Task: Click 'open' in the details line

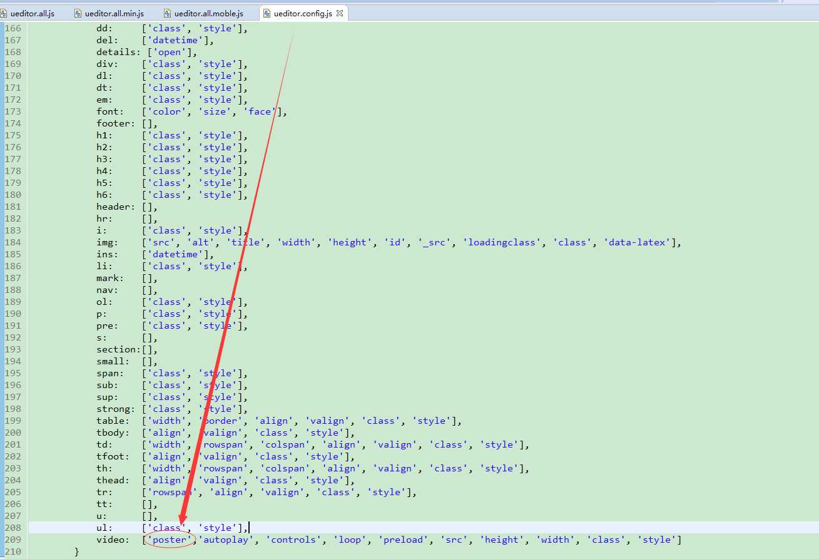Action: 171,52
